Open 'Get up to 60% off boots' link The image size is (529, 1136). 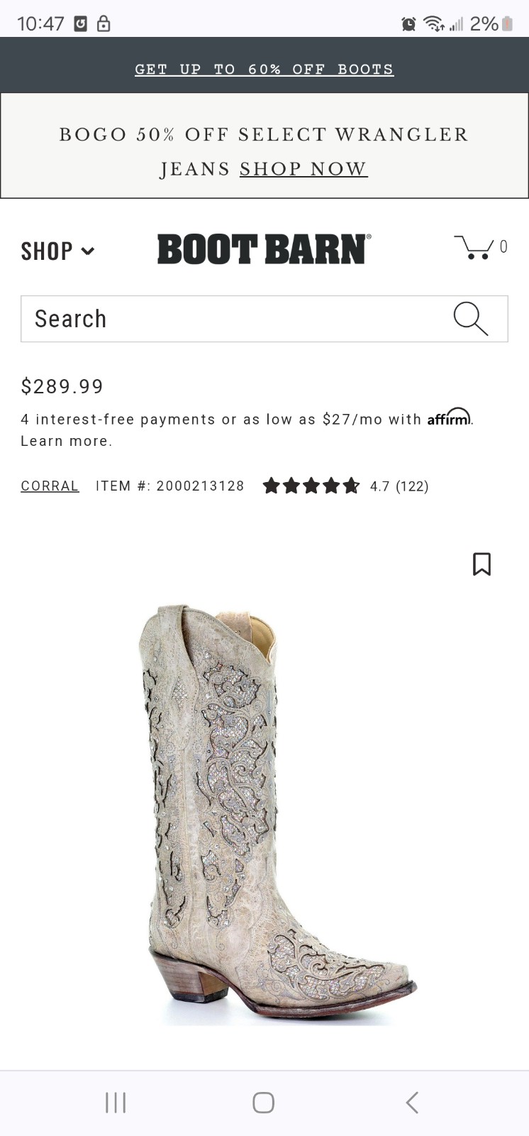pyautogui.click(x=264, y=70)
